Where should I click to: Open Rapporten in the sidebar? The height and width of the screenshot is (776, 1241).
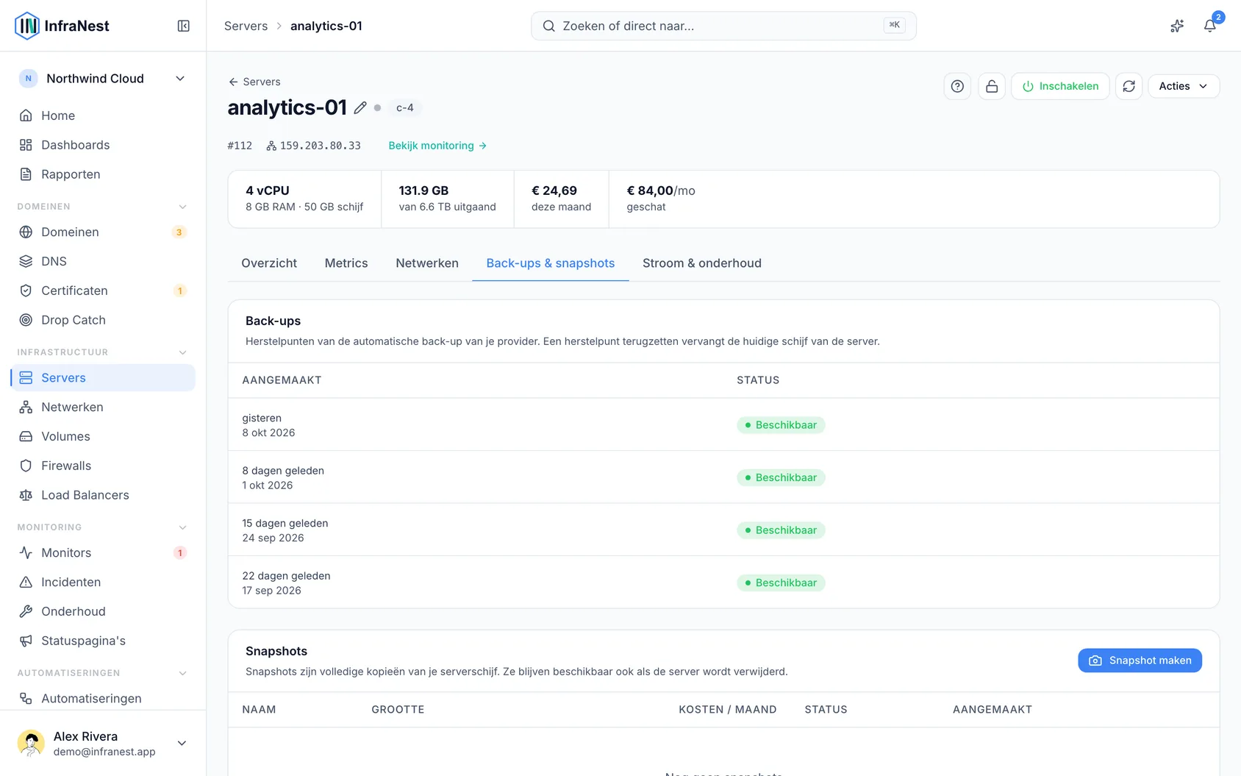point(103,174)
